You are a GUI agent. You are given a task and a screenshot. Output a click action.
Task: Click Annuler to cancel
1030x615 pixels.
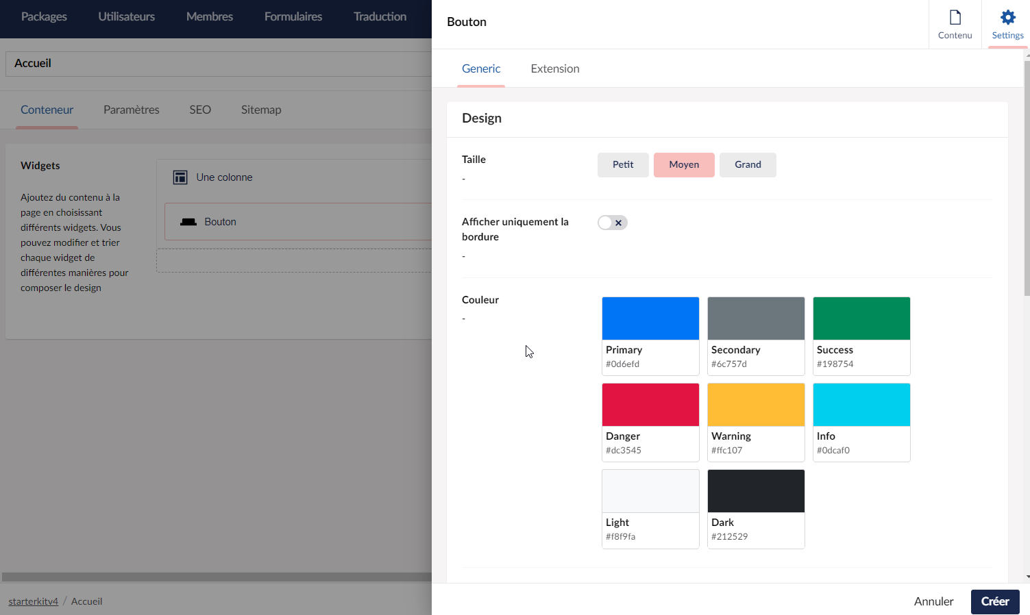point(933,601)
